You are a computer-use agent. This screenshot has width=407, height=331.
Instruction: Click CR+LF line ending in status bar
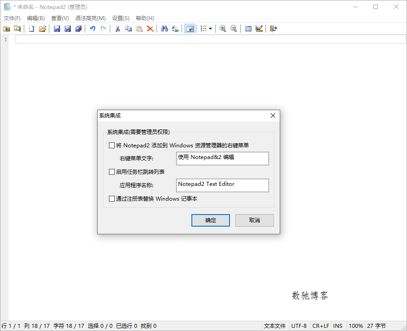320,326
